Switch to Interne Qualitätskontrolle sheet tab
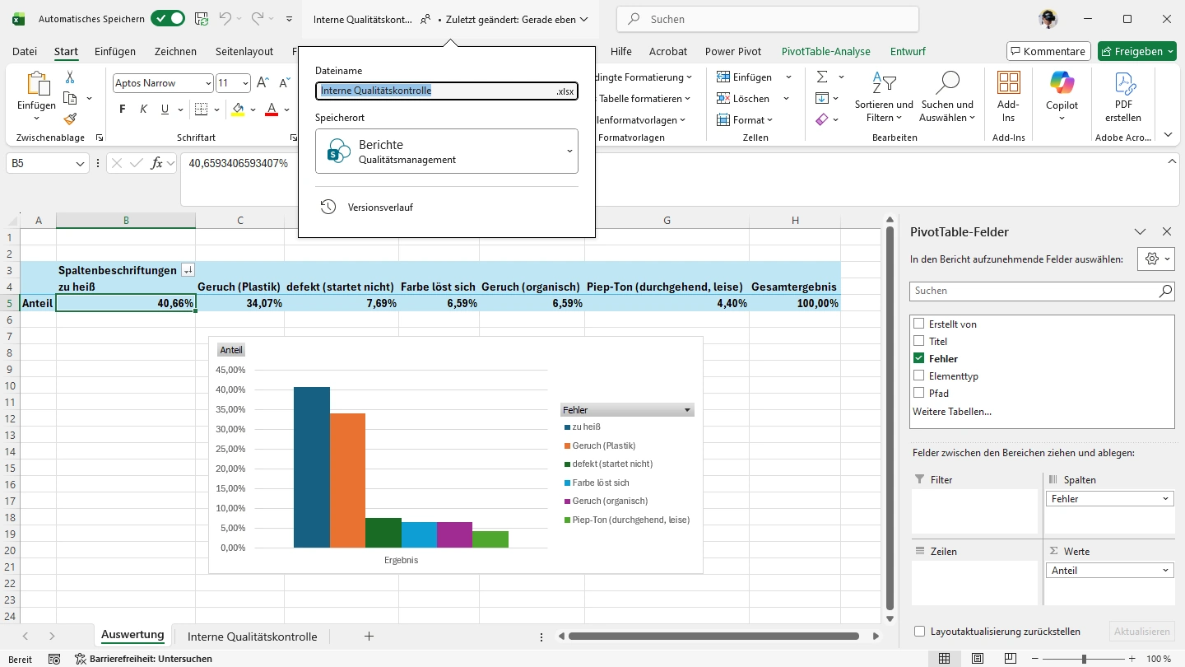 pos(252,637)
